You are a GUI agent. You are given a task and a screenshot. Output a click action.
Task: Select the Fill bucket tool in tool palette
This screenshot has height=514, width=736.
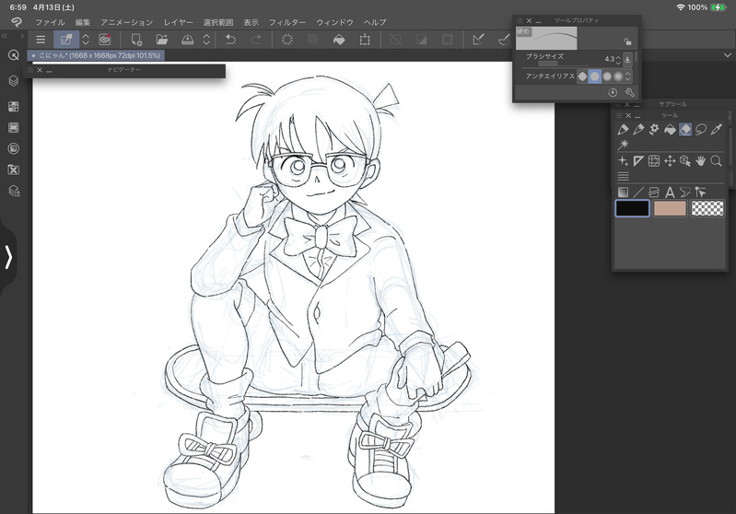click(670, 129)
